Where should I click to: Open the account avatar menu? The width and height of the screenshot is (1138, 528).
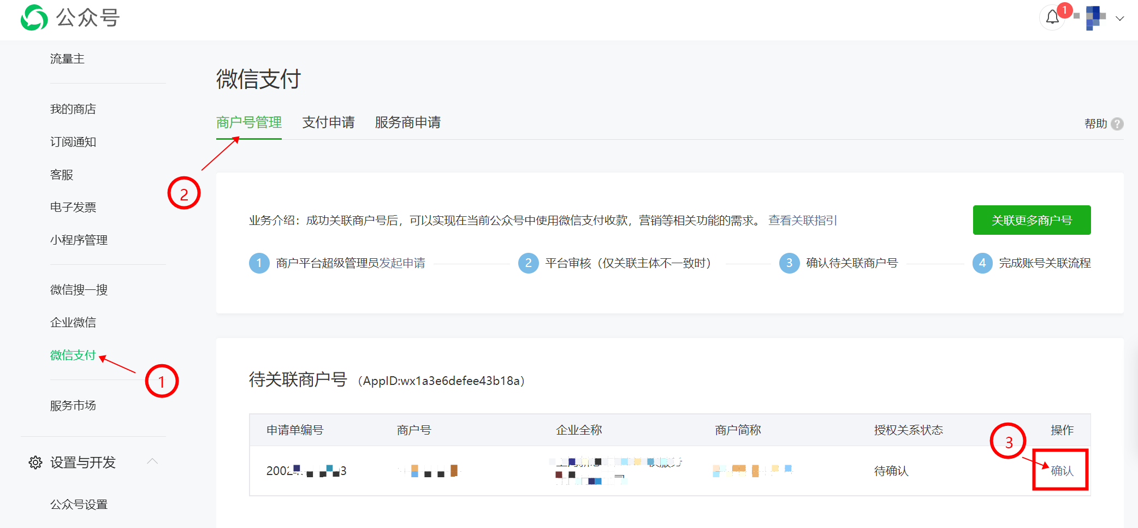(1095, 18)
